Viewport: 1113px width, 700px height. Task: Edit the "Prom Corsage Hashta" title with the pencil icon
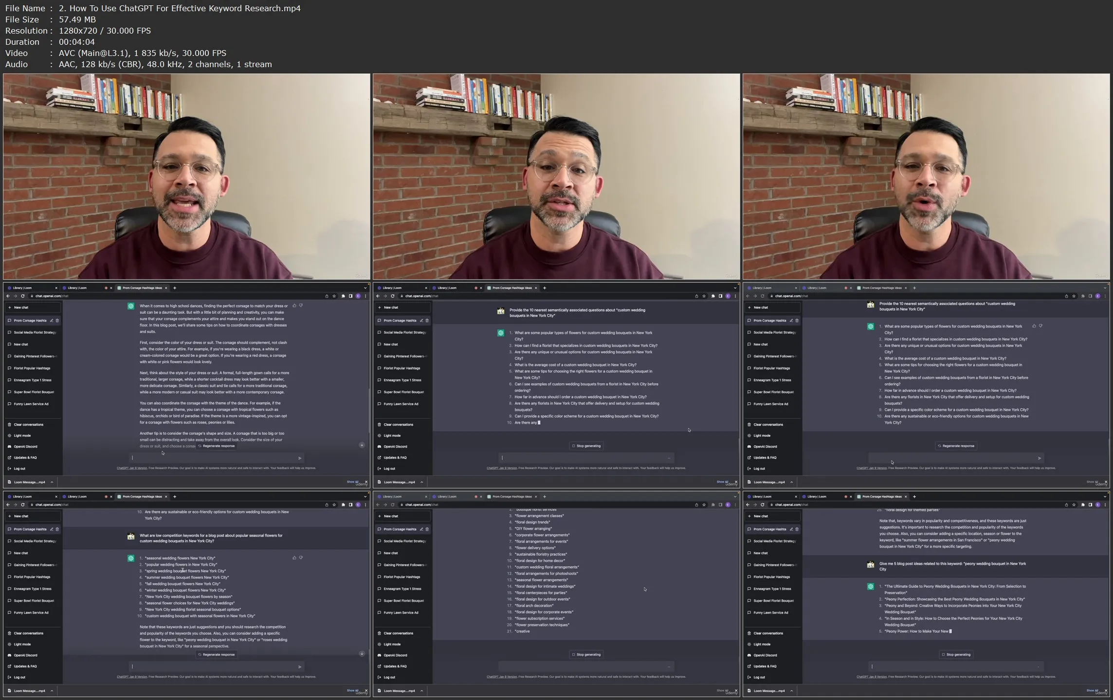coord(52,321)
